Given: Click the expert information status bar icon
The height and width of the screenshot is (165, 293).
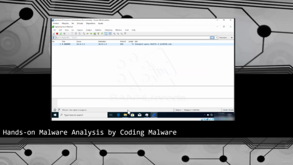Looking at the screenshot, I should point(55,110).
